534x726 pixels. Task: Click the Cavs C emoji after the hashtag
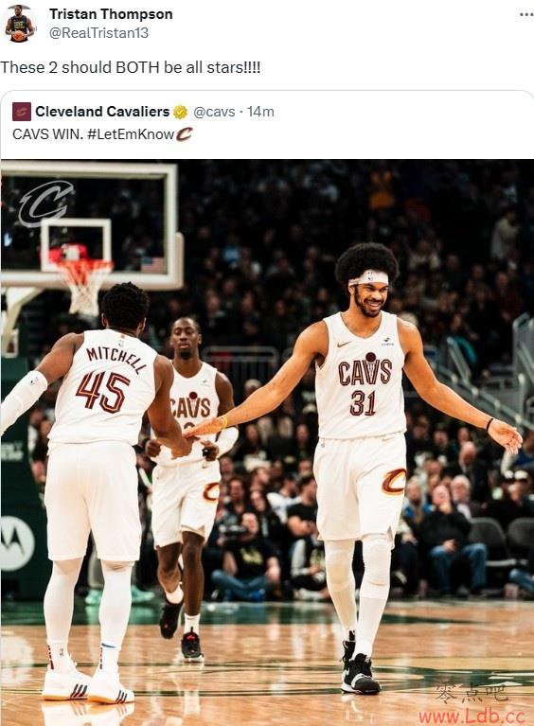[184, 134]
